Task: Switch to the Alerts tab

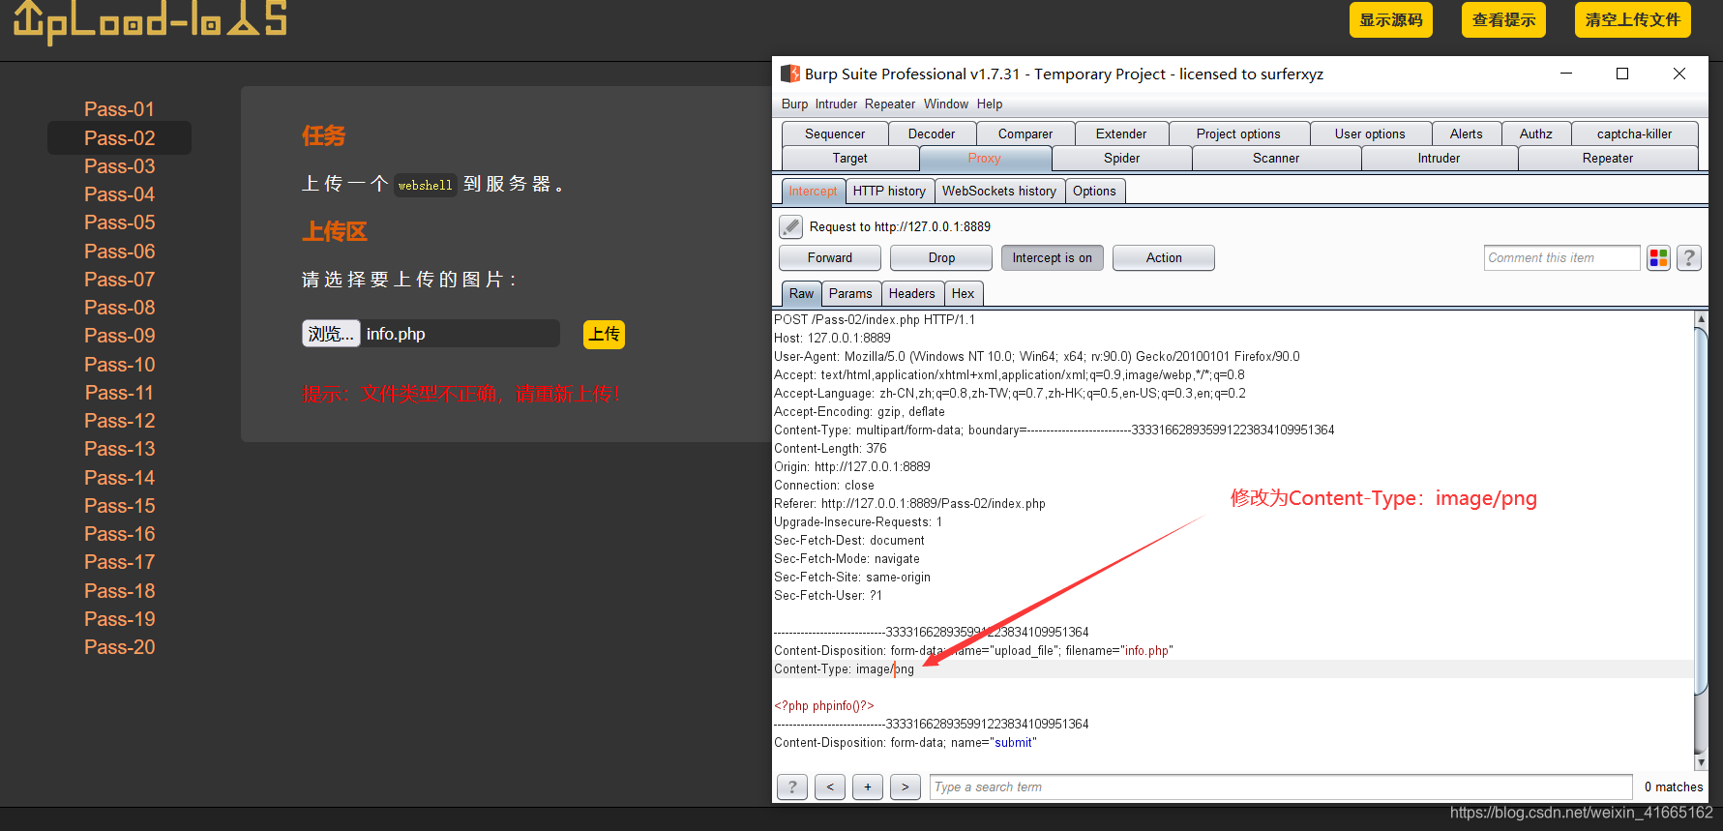Action: pos(1466,134)
